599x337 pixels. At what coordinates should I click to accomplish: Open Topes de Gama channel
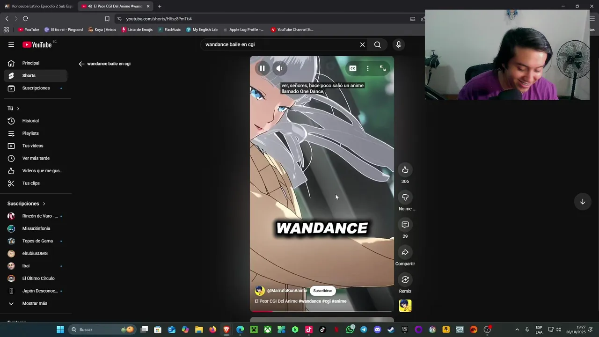(x=35, y=241)
